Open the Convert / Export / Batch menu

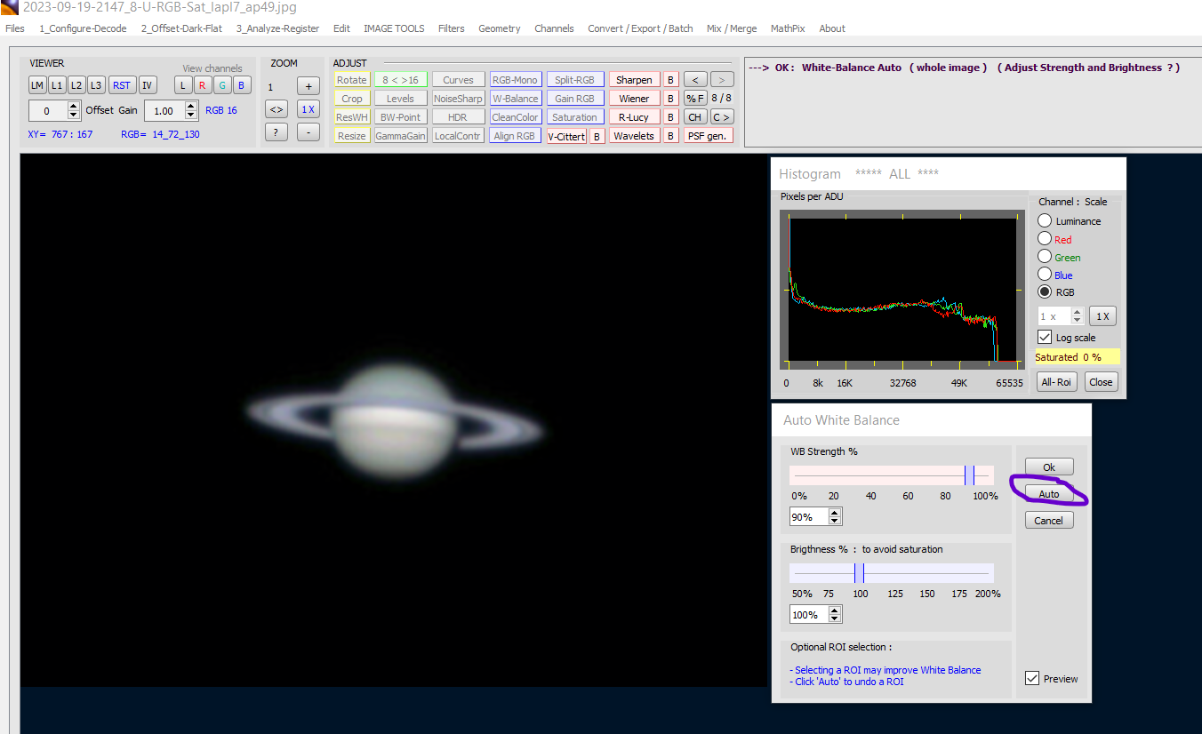(x=640, y=28)
